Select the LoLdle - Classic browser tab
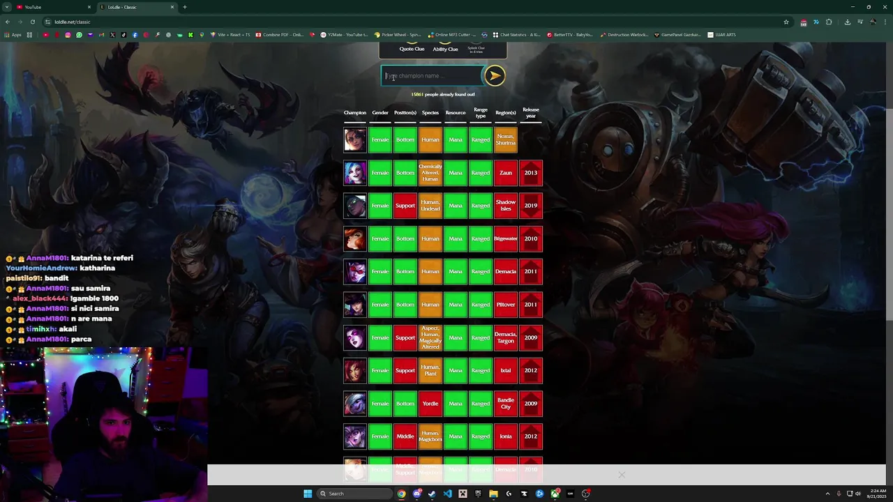This screenshot has height=502, width=893. (x=137, y=7)
